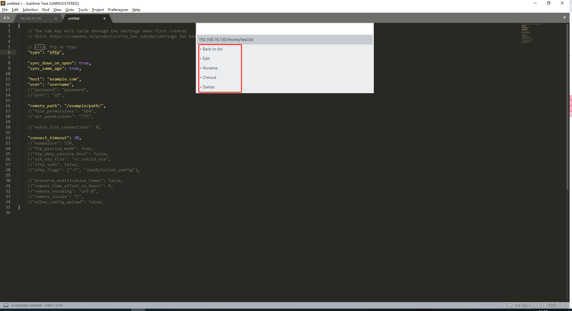The image size is (572, 311).
Task: Click the //"allow_config_upload" comment line
Action: (65, 202)
